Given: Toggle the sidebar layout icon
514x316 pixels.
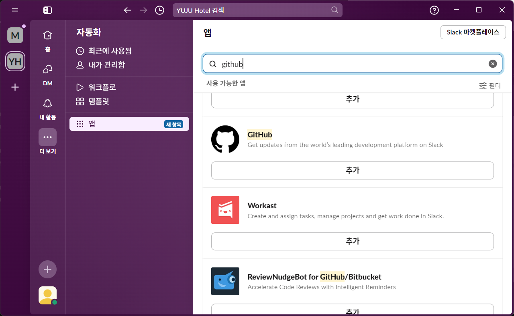Looking at the screenshot, I should click(x=47, y=10).
